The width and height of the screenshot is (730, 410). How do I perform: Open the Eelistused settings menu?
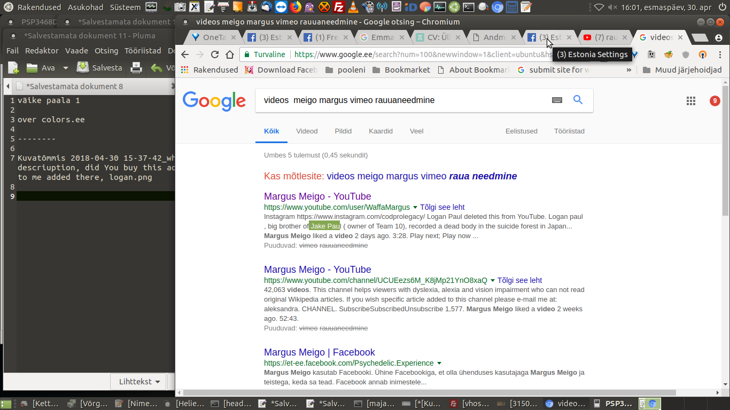click(522, 131)
